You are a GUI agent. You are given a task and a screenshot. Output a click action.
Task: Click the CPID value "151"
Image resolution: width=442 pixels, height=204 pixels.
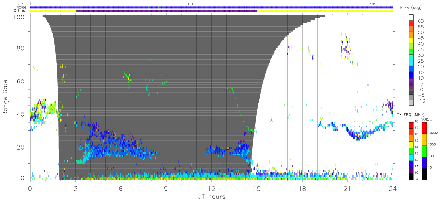coord(190,4)
